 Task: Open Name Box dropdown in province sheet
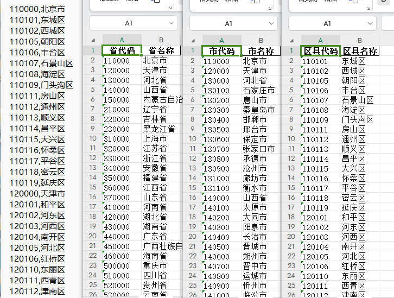click(171, 23)
